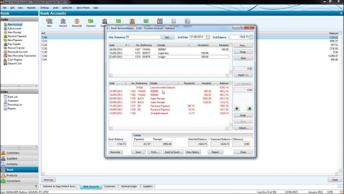Click the Find... button
This screenshot has height=194, width=344.
[x=243, y=46]
